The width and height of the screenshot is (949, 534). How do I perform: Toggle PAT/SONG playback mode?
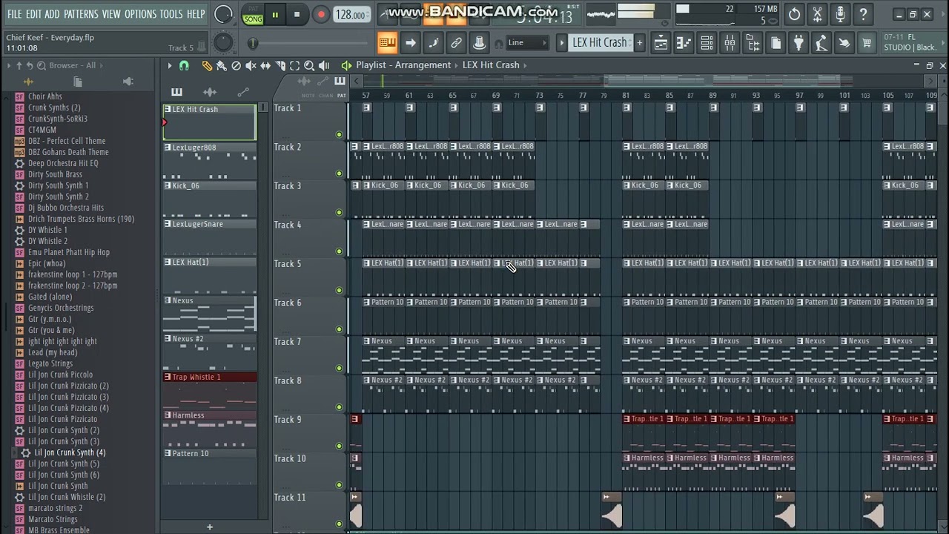pos(253,15)
